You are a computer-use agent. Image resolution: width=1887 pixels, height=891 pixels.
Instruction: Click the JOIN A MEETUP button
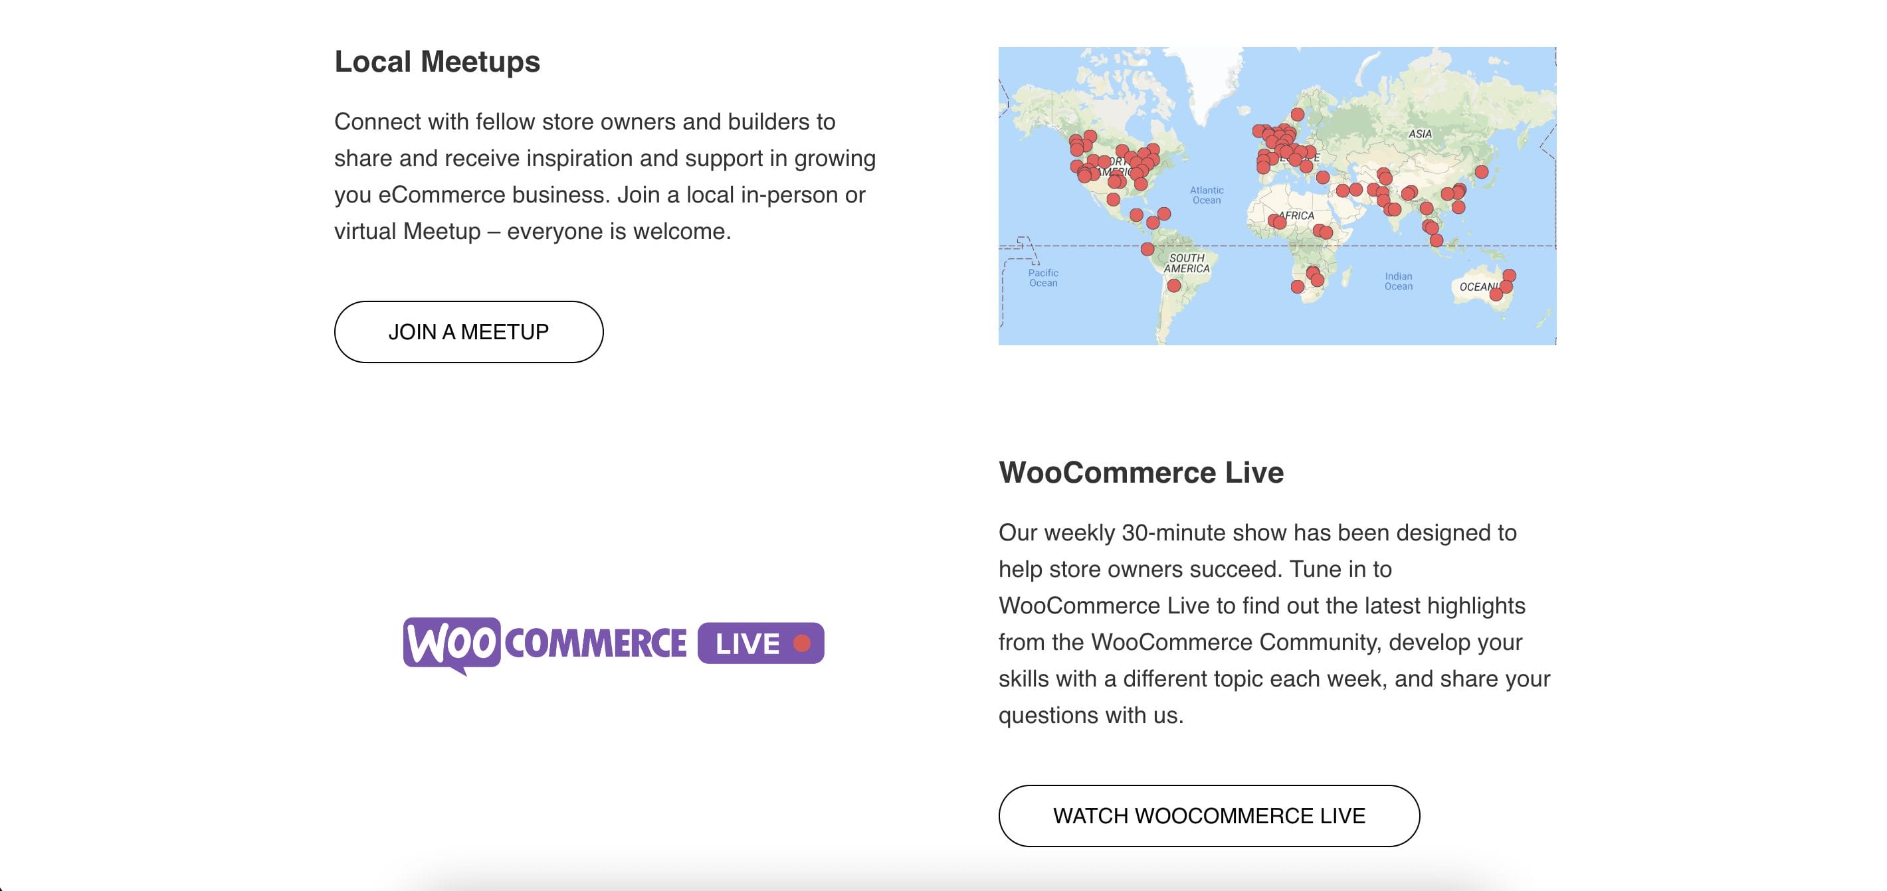click(x=469, y=332)
